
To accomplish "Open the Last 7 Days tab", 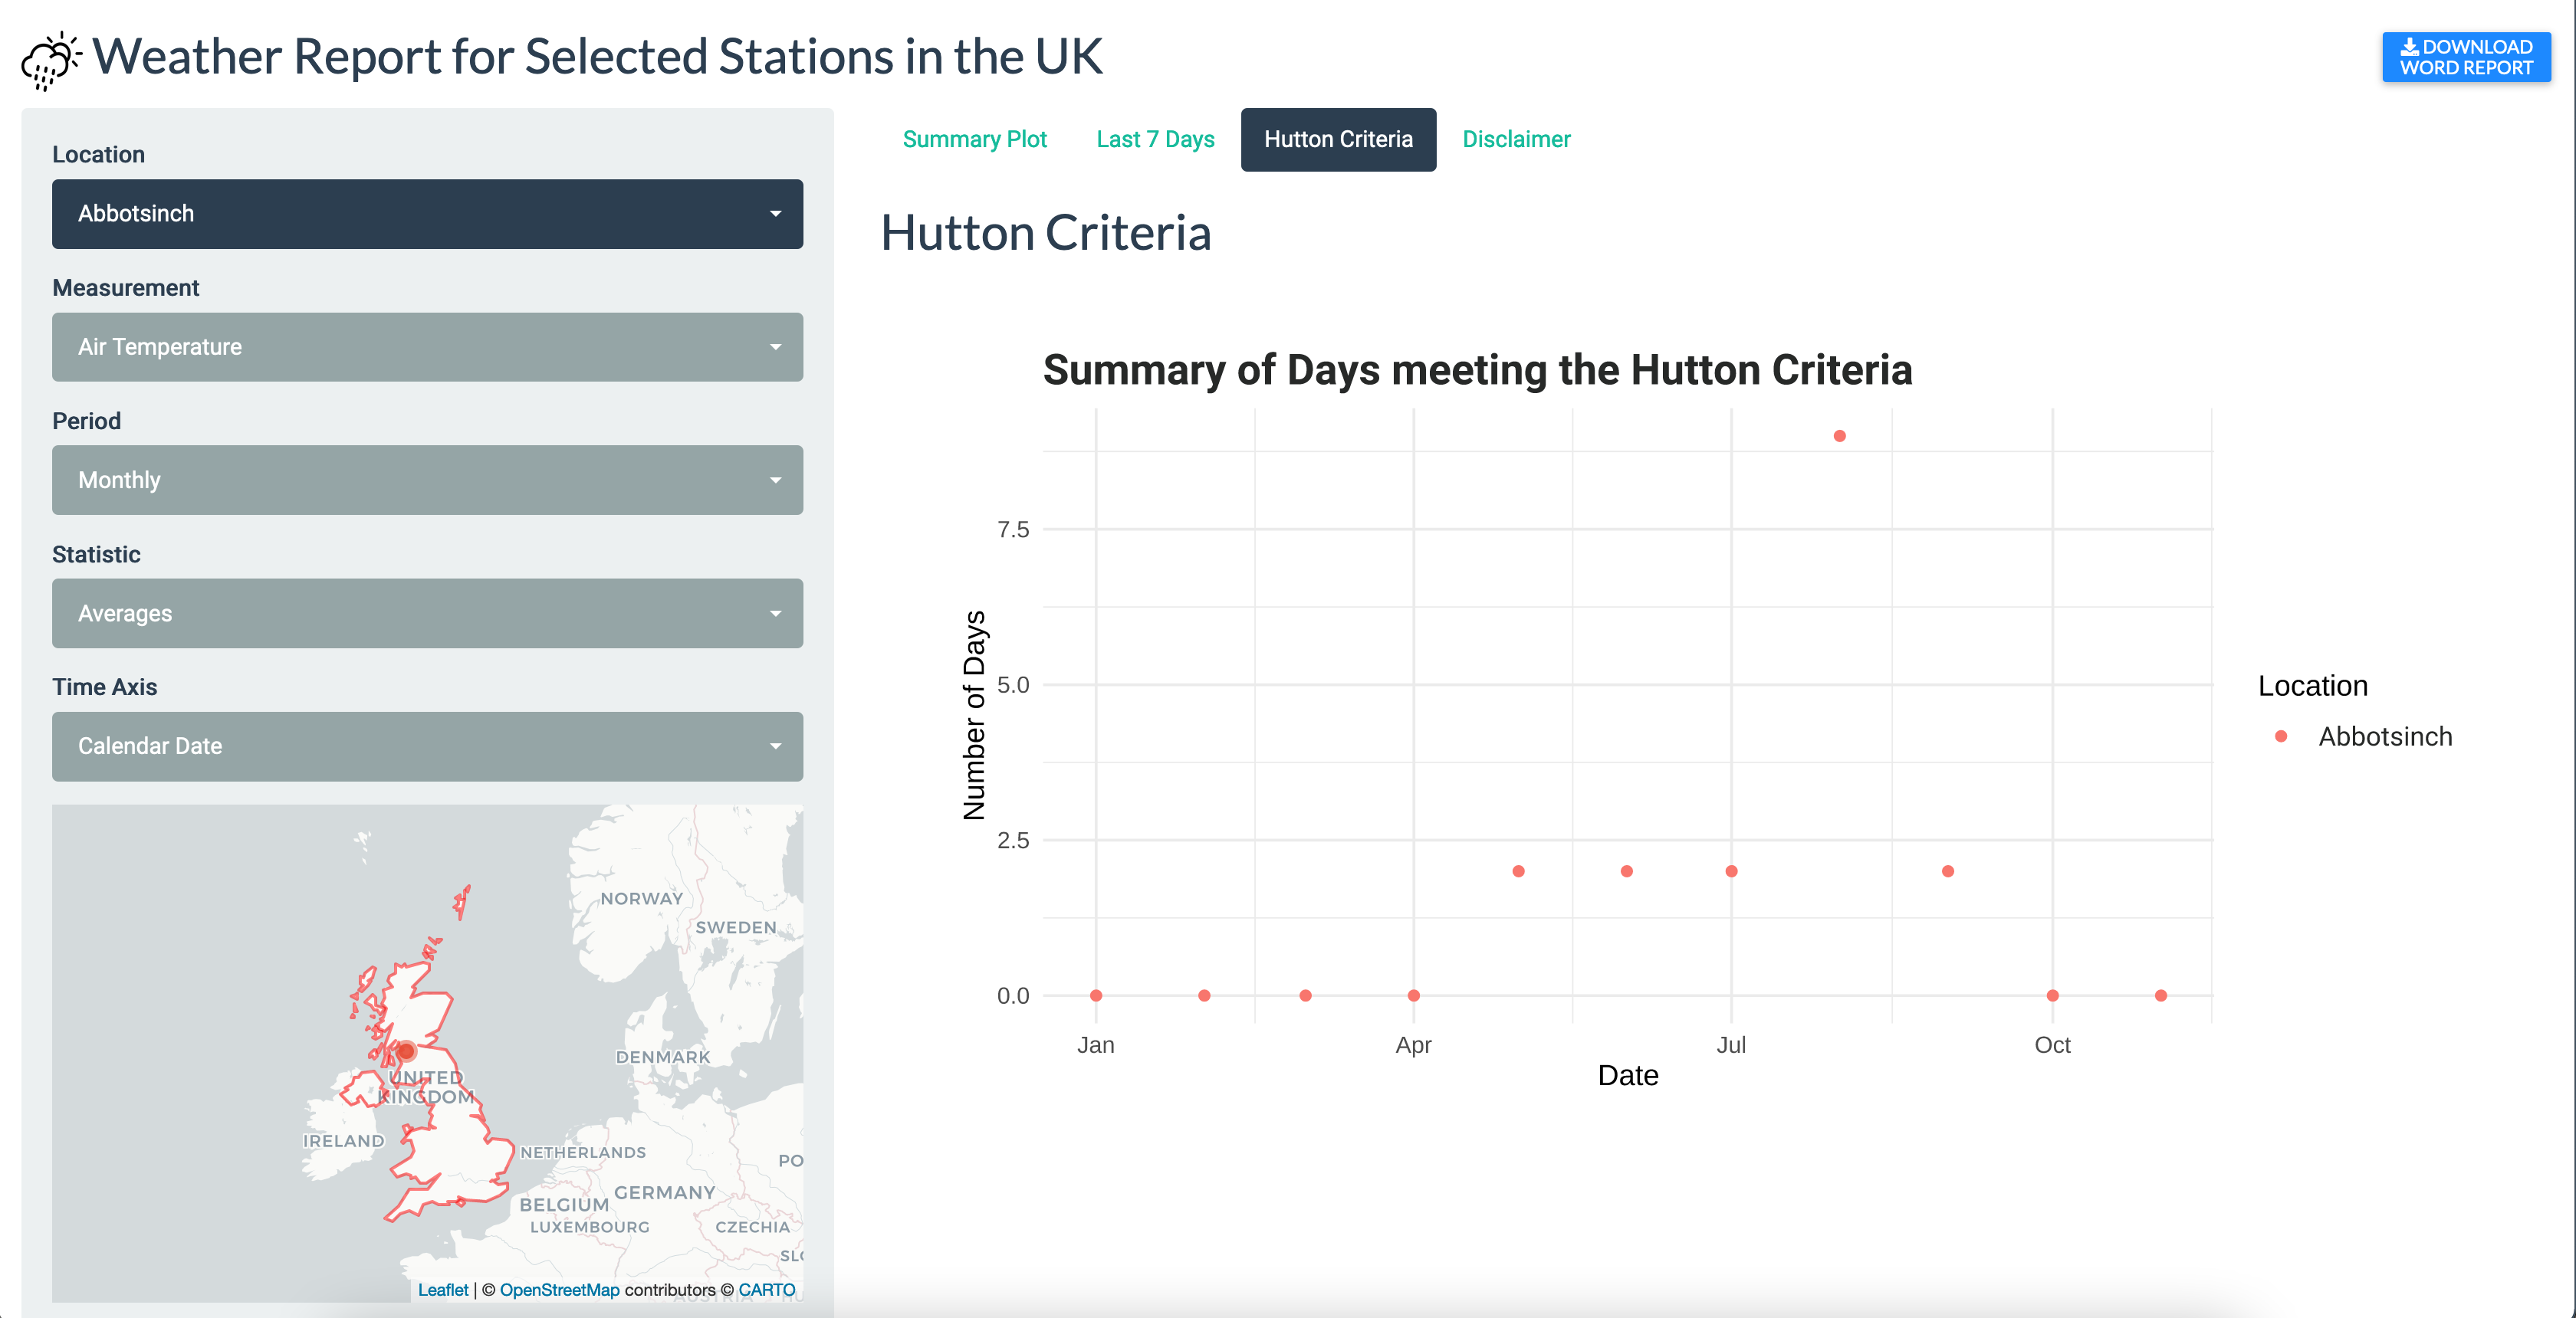I will click(x=1155, y=140).
